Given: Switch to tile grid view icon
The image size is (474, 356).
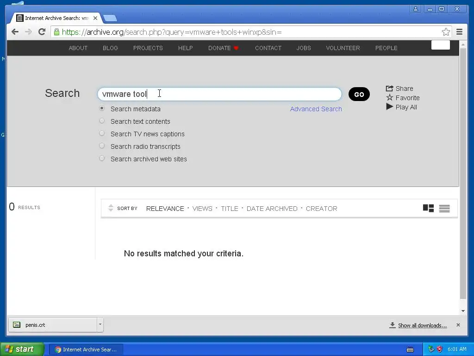Looking at the screenshot, I should pos(428,208).
